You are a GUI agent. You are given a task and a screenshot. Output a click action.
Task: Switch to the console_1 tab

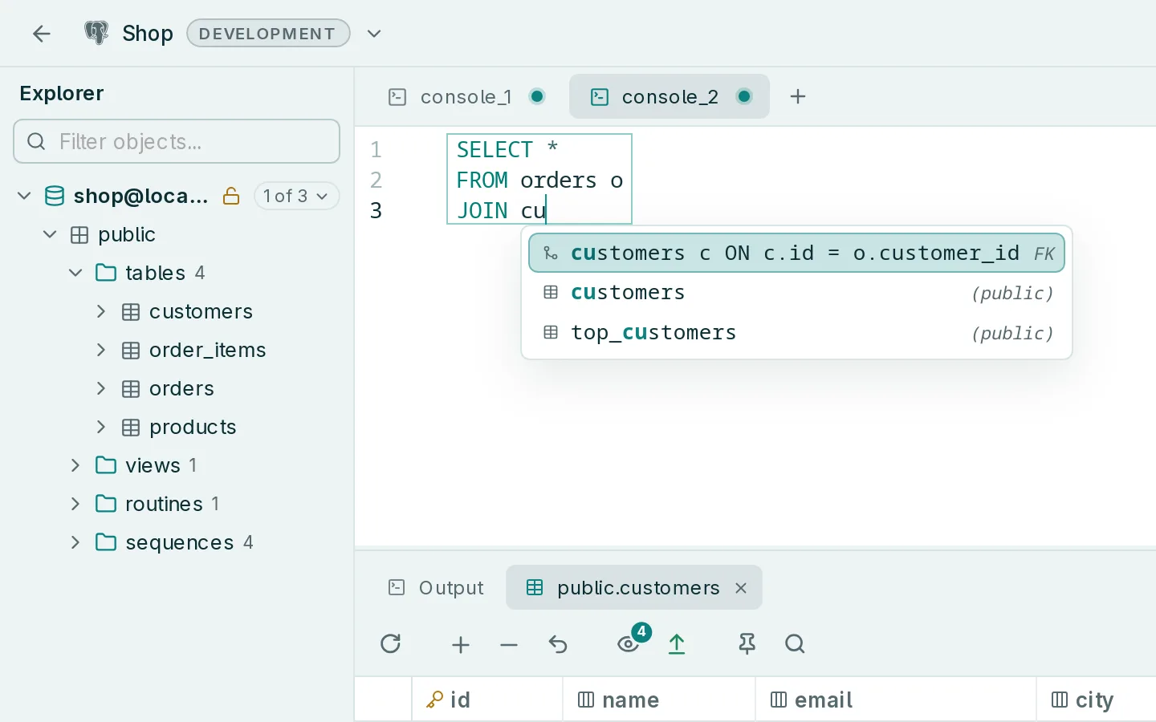point(466,97)
